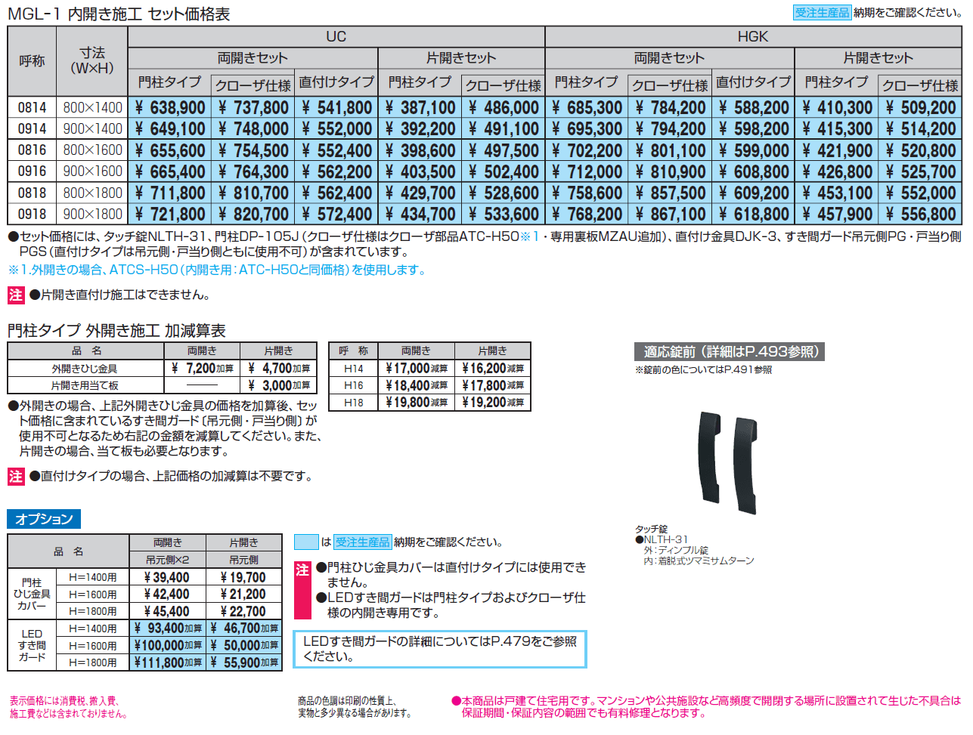Click the 受注生産品 badge at top right
Screen dimensions: 973x735
point(821,11)
